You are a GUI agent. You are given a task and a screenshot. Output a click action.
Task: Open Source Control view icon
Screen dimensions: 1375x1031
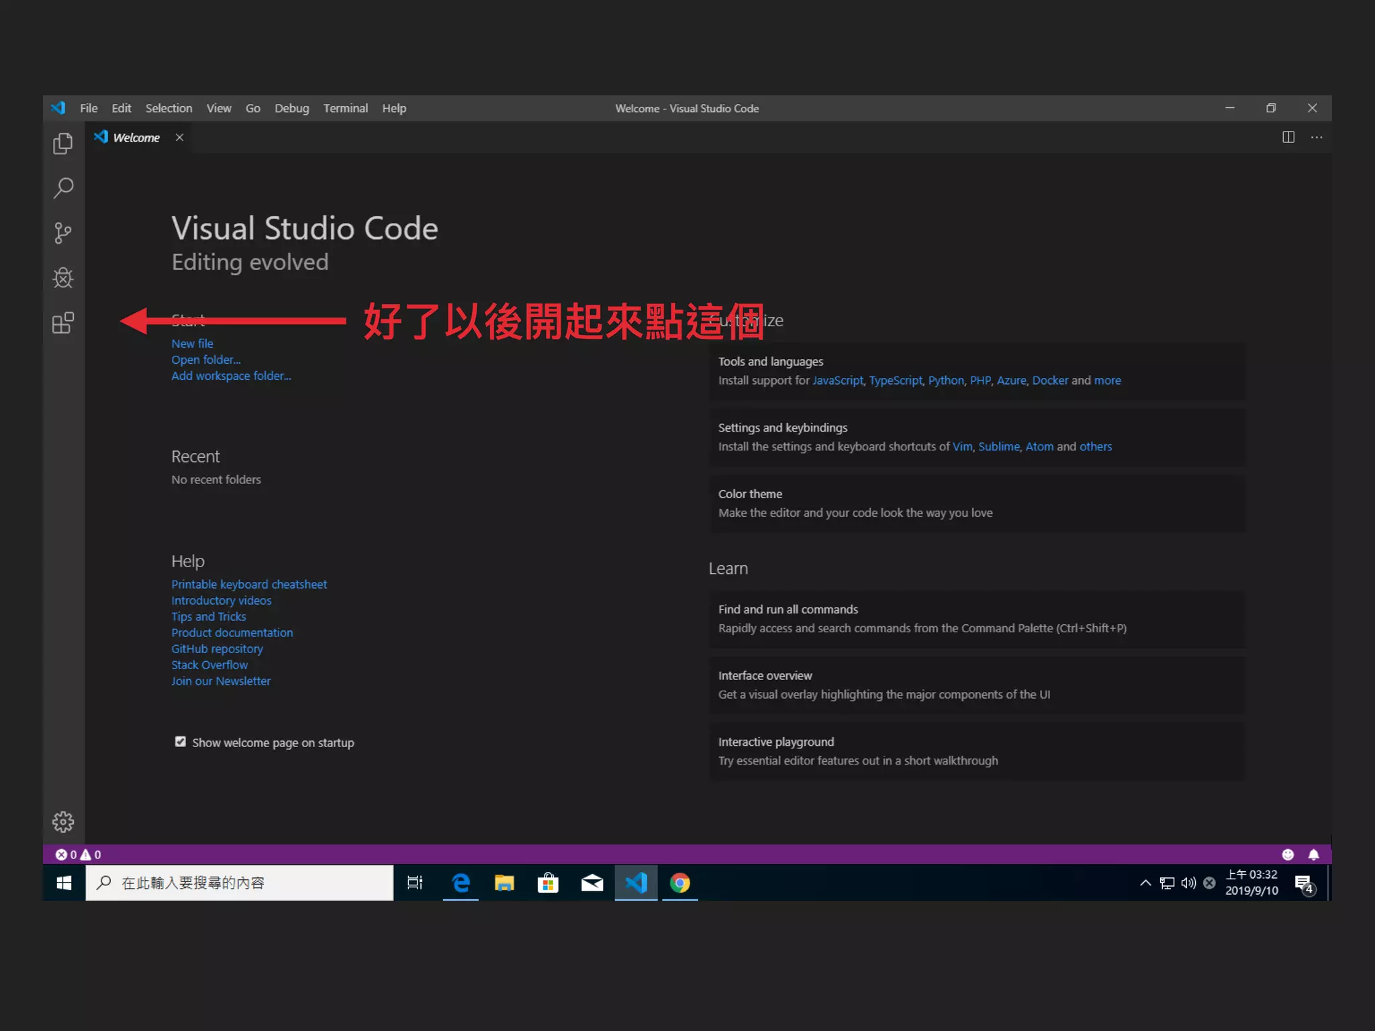pos(63,233)
